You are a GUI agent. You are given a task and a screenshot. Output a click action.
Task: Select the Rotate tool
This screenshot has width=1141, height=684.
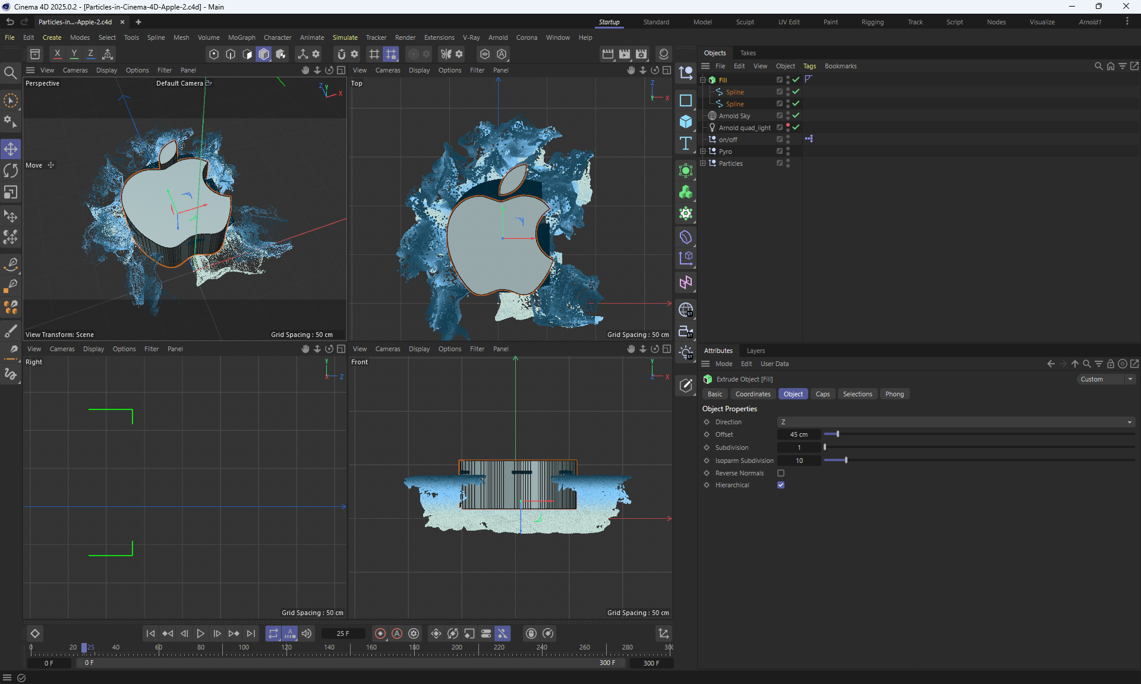click(x=11, y=171)
